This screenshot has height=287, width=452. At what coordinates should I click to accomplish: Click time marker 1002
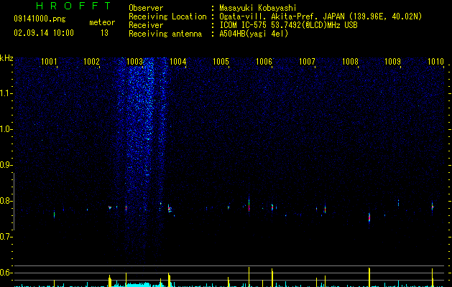[x=92, y=61]
